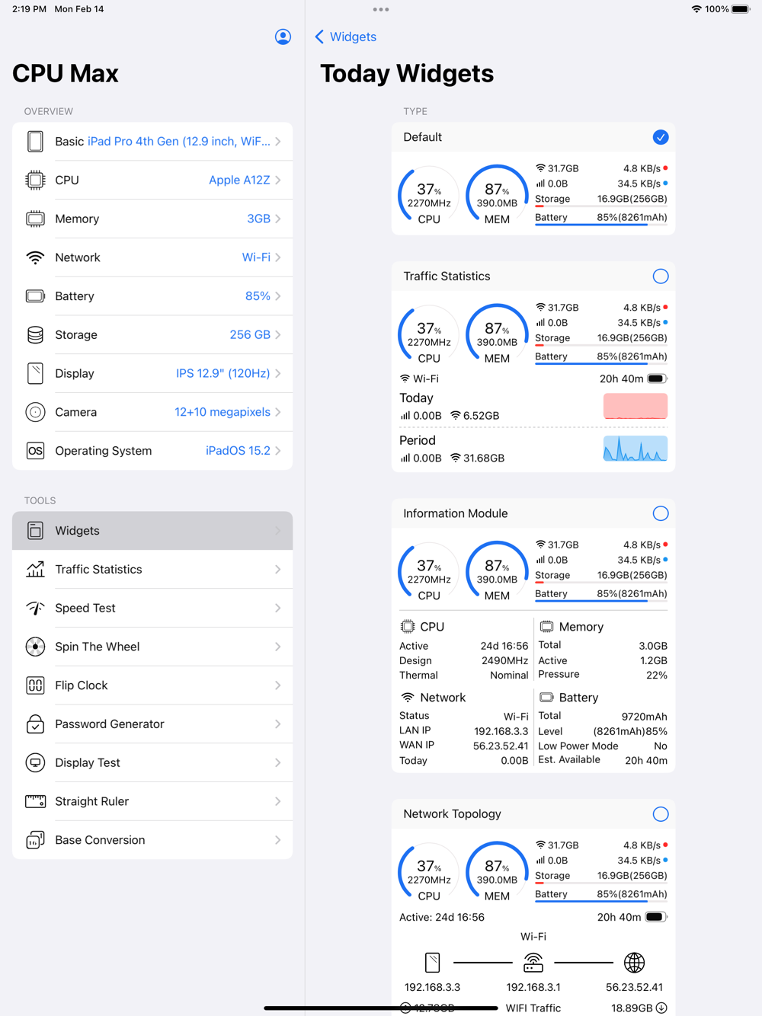
Task: Tap status bar time 2:19 PM
Action: point(29,9)
